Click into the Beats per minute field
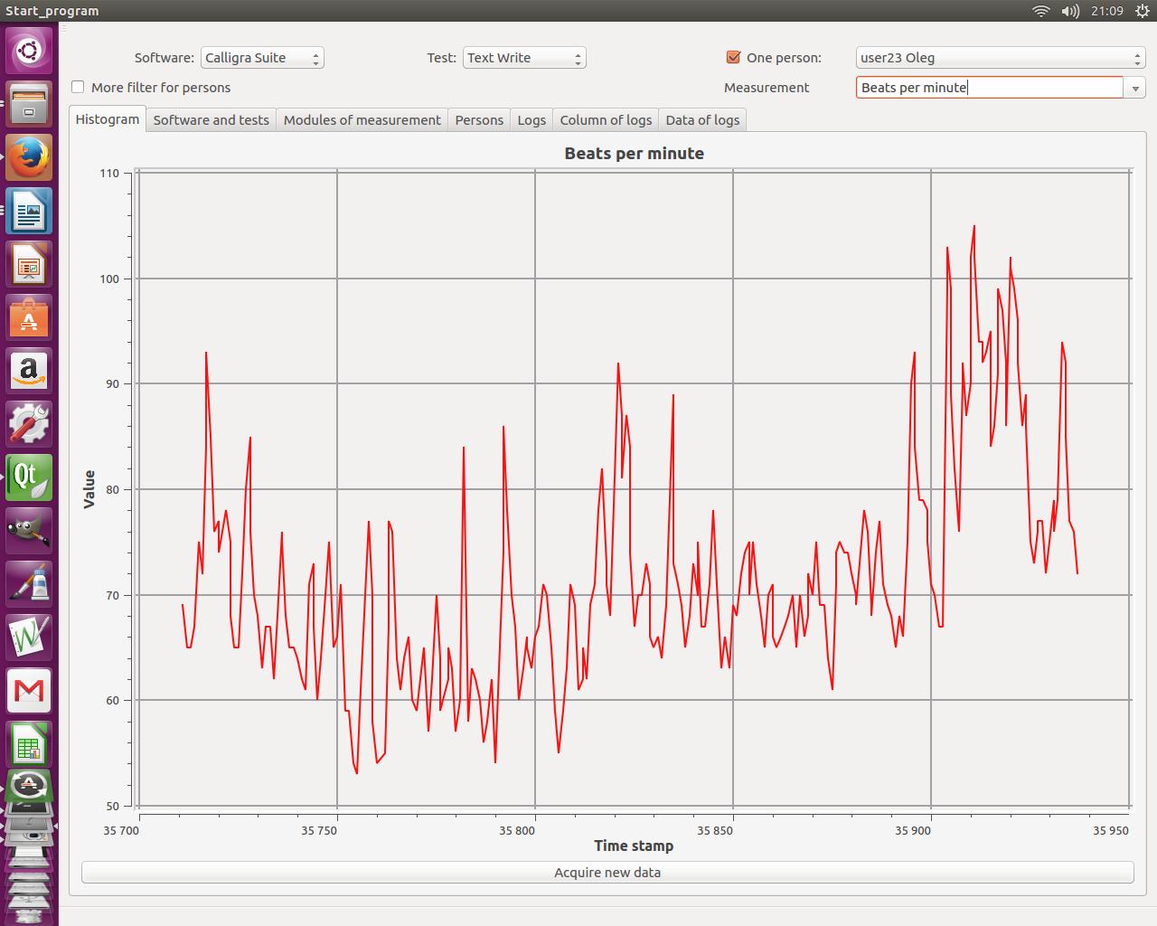Viewport: 1157px width, 926px height. point(989,88)
